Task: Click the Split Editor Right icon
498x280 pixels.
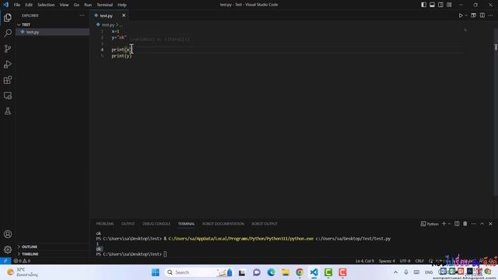Action: click(x=482, y=16)
